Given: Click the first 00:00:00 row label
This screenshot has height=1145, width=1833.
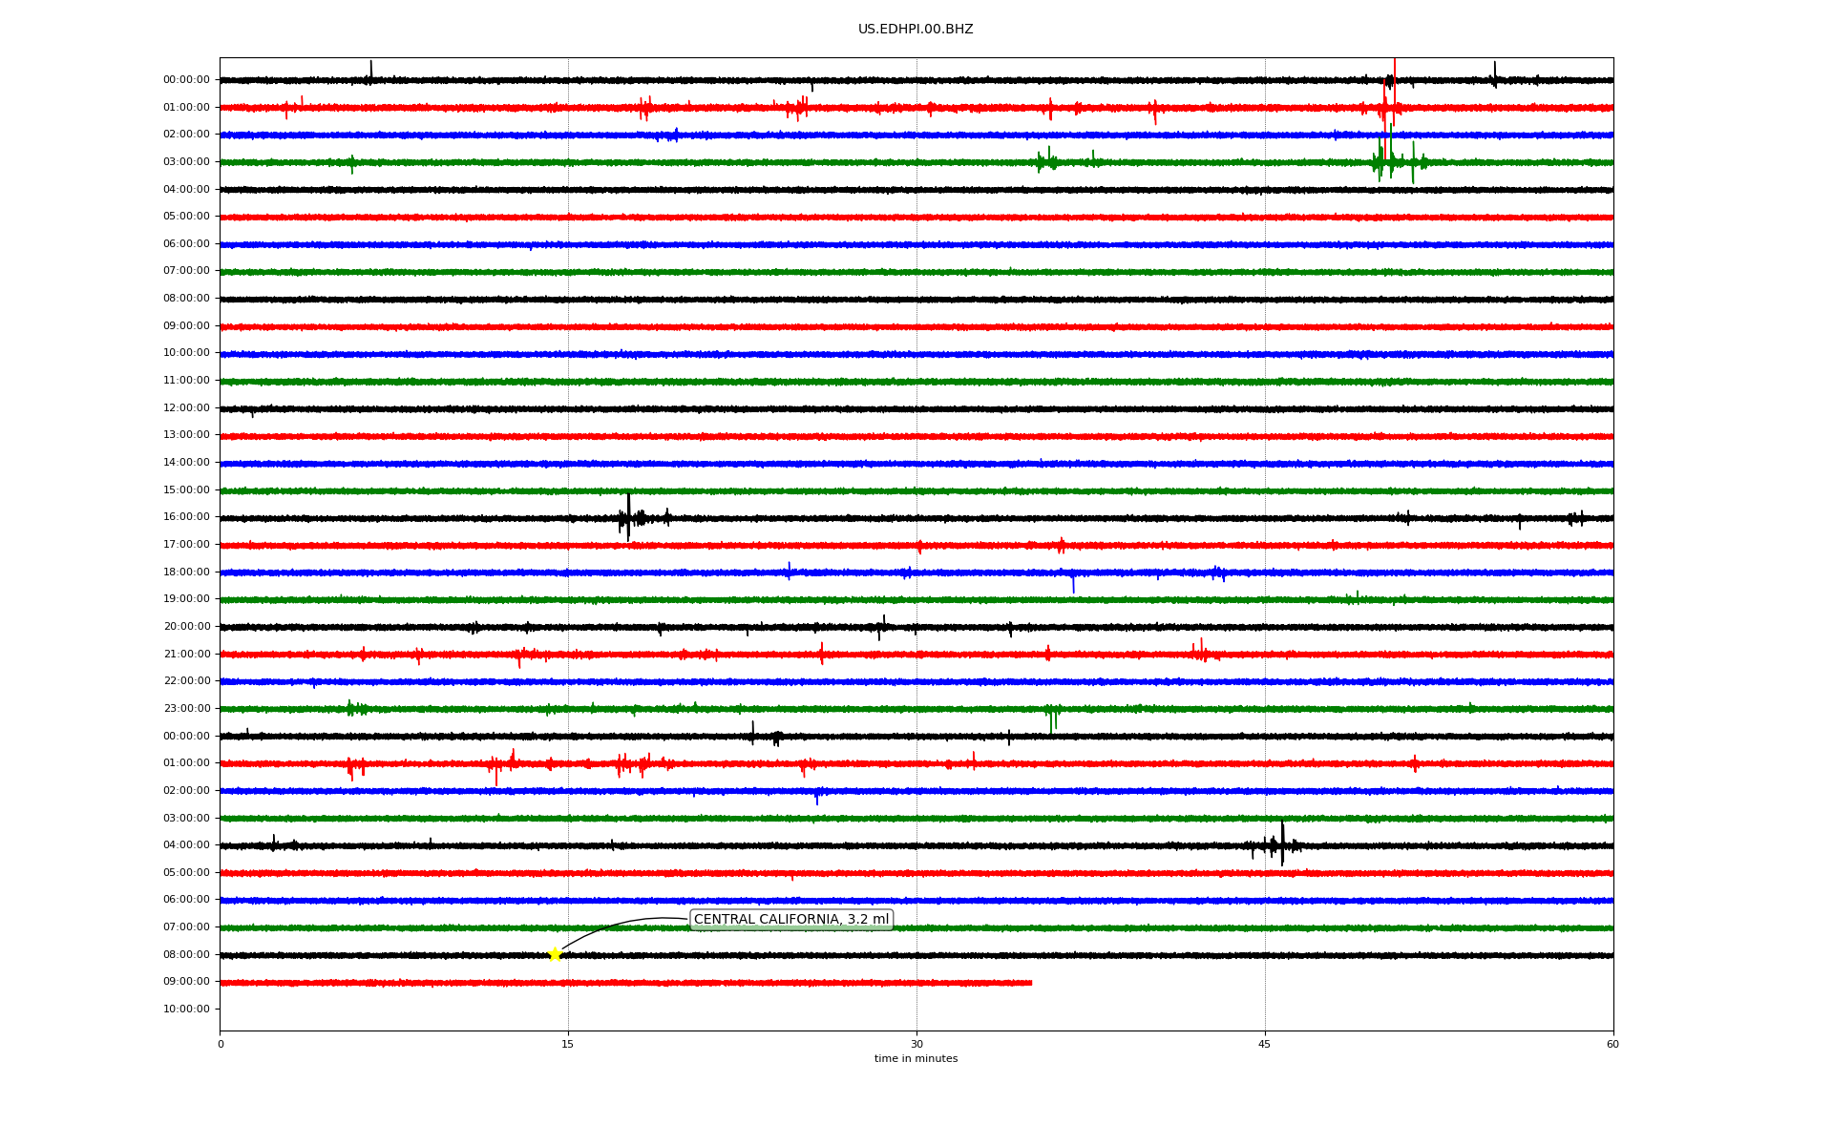Looking at the screenshot, I should pyautogui.click(x=186, y=80).
